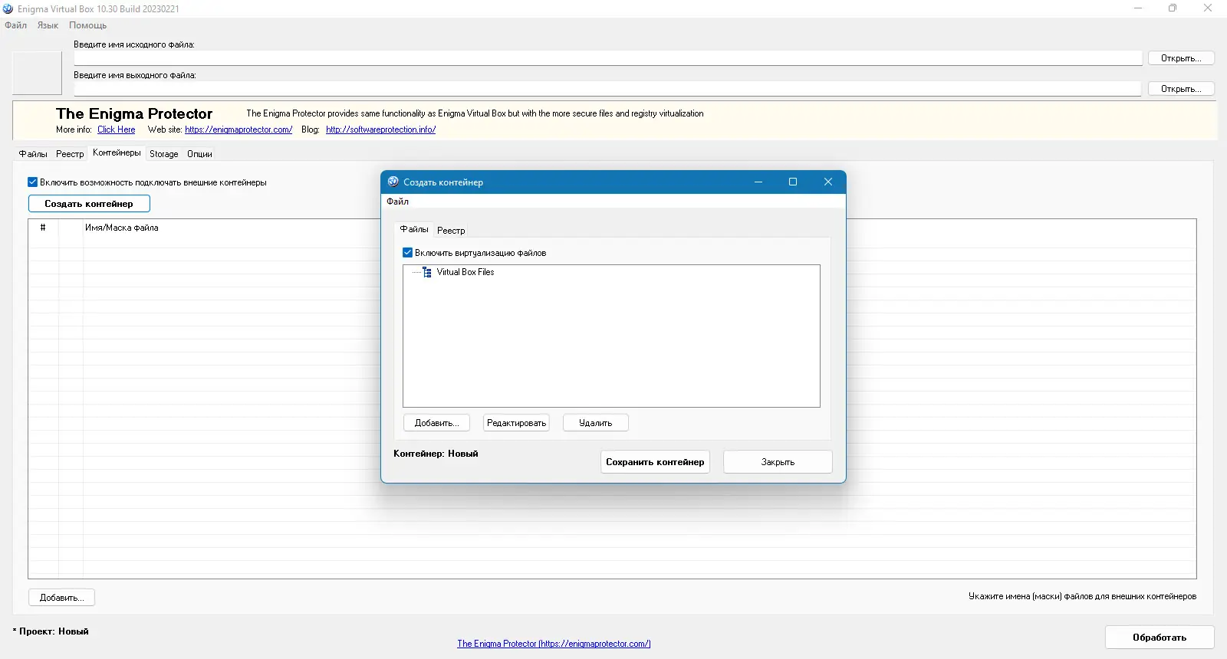Click the Имя/Маска файла column header
The height and width of the screenshot is (659, 1227).
[x=122, y=228]
